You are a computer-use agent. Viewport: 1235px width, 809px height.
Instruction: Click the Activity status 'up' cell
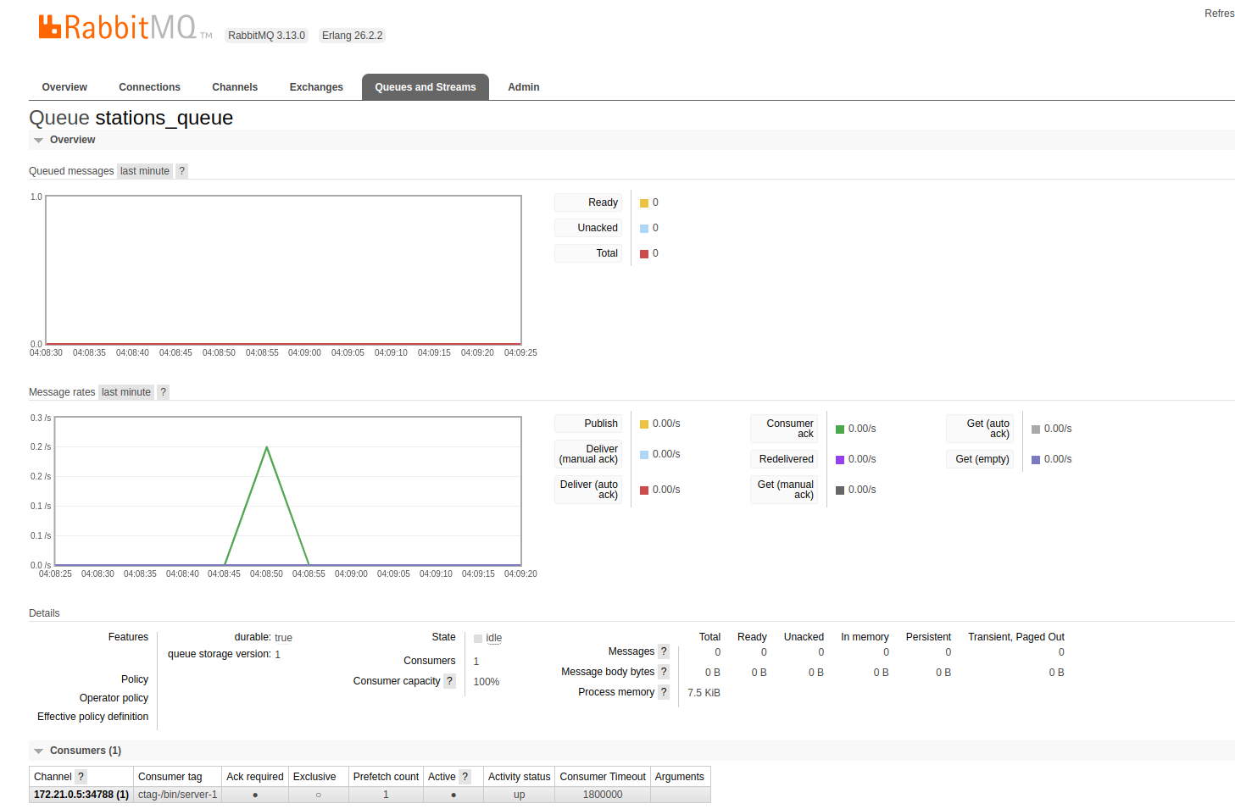[x=519, y=795]
